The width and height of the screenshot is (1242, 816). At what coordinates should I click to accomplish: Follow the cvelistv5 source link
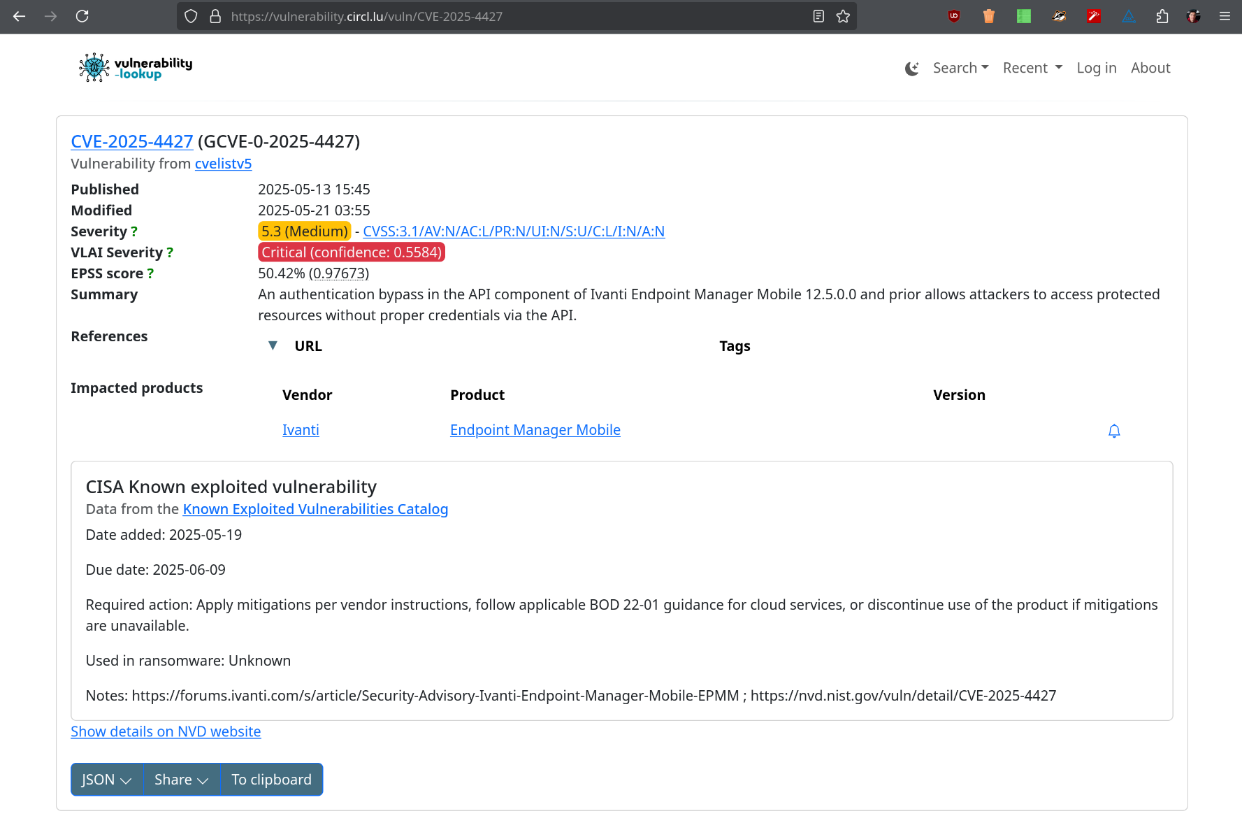223,164
